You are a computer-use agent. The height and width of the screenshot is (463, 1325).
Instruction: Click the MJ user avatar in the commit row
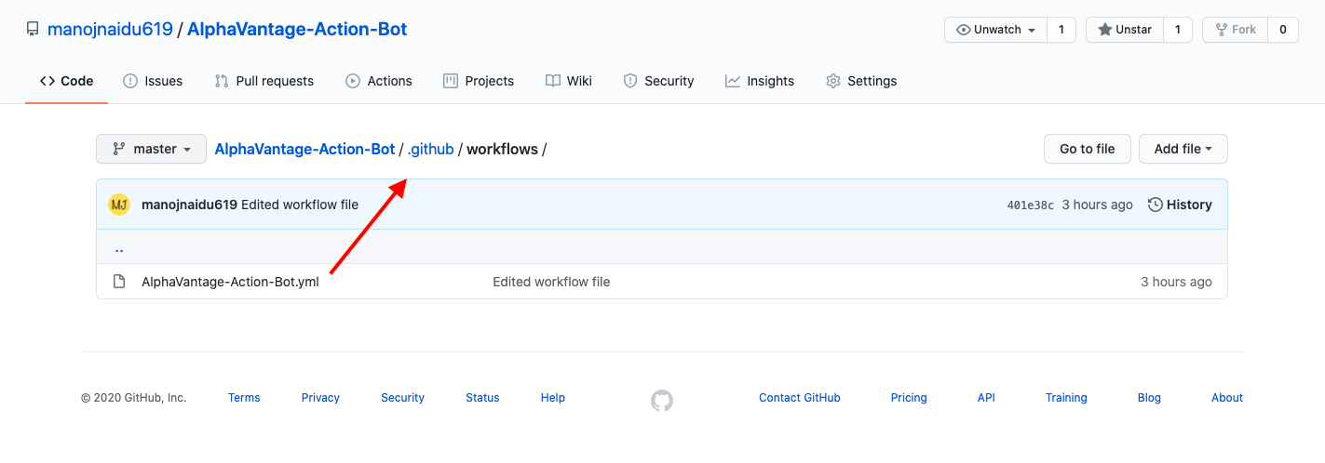point(119,205)
